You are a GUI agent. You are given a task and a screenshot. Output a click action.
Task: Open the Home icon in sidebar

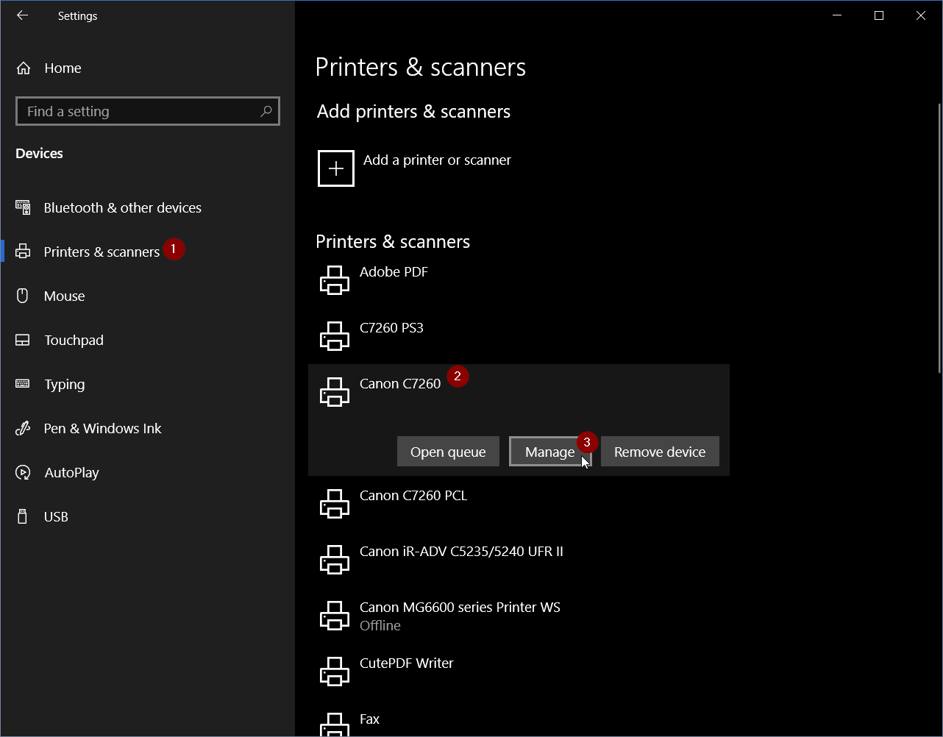coord(24,68)
